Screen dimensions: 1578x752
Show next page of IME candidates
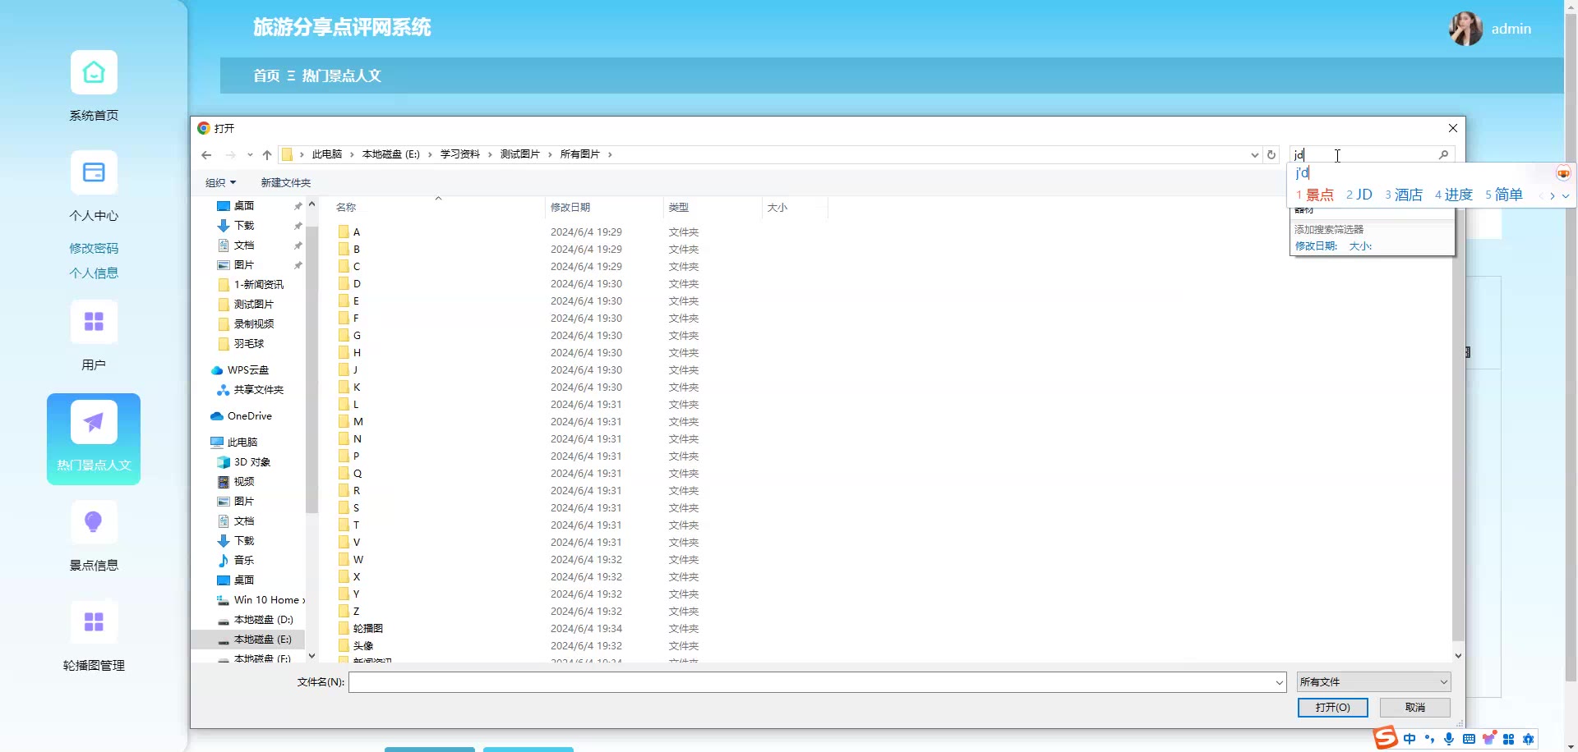(x=1553, y=196)
